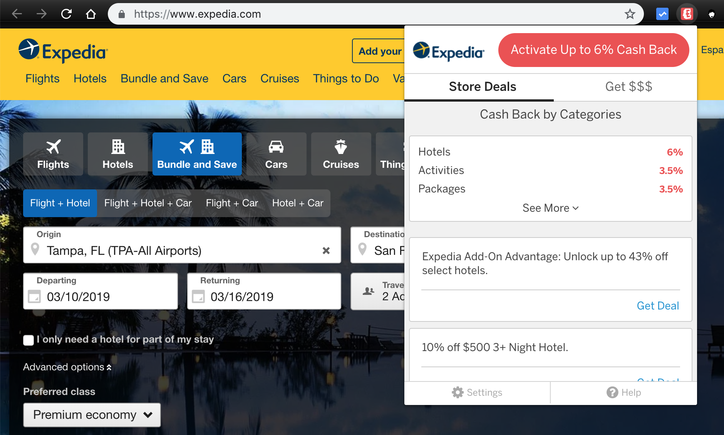Click the Departing date field
Image resolution: width=724 pixels, height=435 pixels.
pos(101,291)
